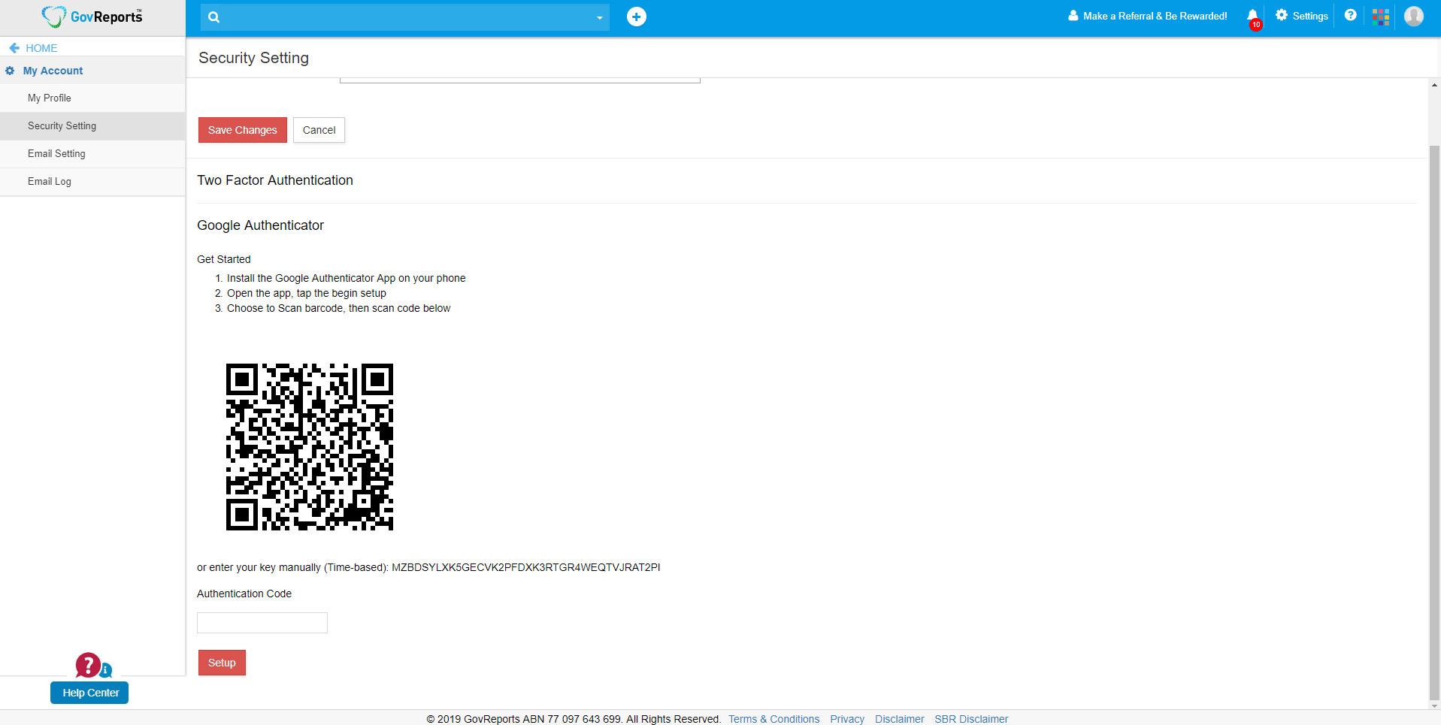This screenshot has width=1441, height=725.
Task: Click the back arrow next to HOME
Action: [14, 48]
